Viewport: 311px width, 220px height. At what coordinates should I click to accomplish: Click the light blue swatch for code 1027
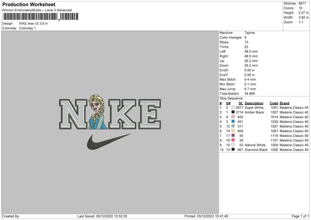coord(233,126)
